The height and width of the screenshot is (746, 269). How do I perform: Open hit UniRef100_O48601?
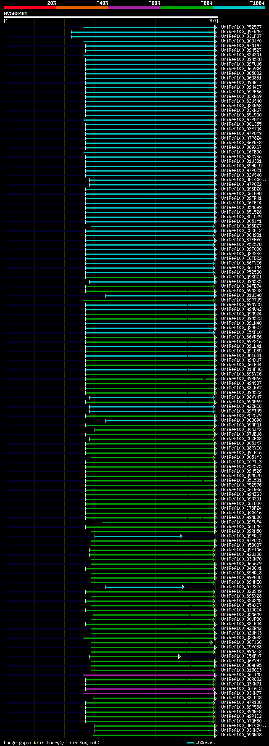[241, 569]
